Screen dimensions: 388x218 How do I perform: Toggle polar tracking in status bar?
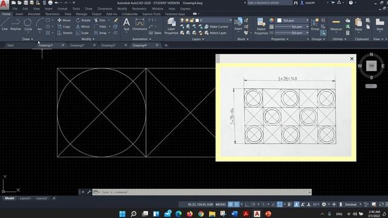pos(253,205)
